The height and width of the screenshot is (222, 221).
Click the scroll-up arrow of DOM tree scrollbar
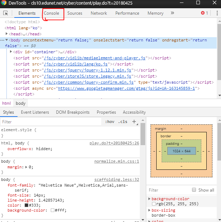pos(220,21)
